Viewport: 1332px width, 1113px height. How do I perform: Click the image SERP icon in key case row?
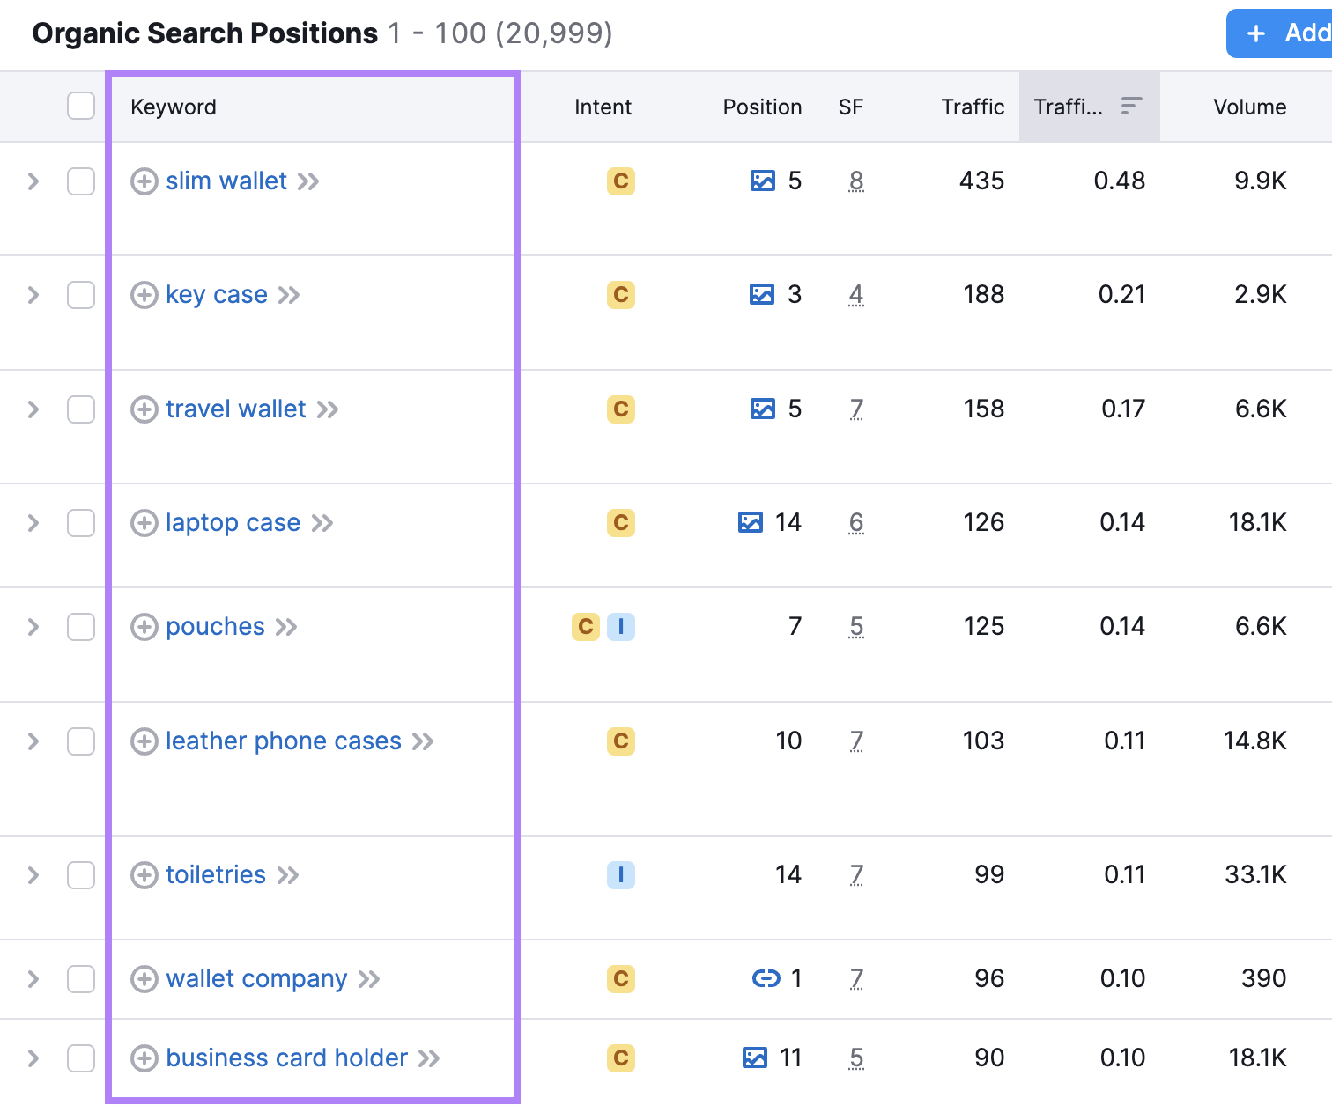(x=762, y=294)
